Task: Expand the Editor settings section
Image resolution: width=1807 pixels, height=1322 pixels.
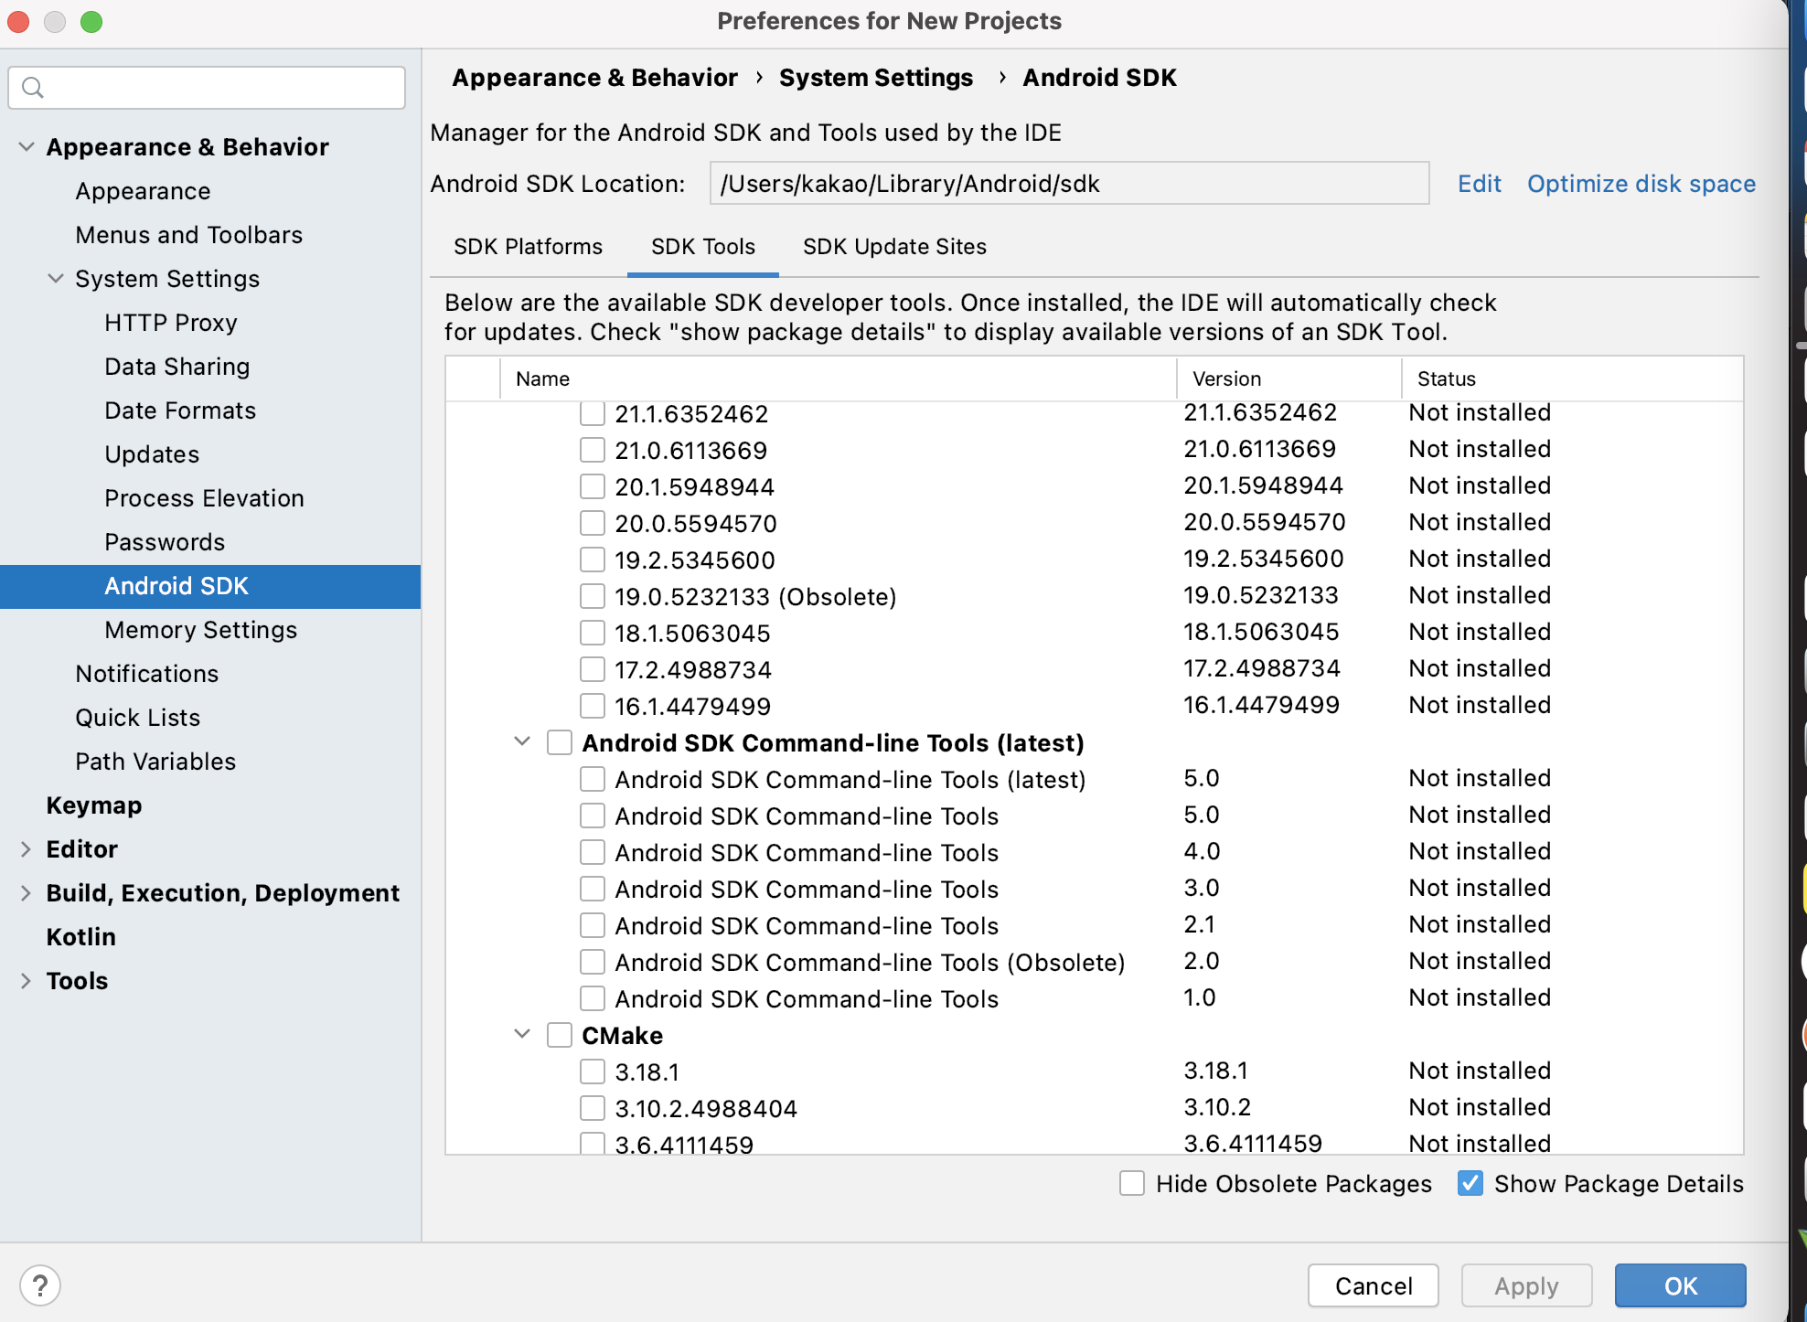Action: click(26, 849)
